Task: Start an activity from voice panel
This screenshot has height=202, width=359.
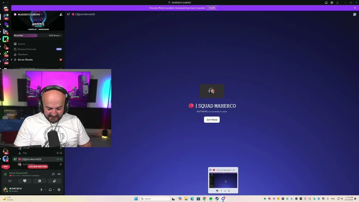Action: [40, 181]
